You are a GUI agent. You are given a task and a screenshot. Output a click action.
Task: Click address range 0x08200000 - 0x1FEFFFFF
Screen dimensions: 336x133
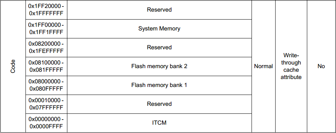[x=46, y=47]
